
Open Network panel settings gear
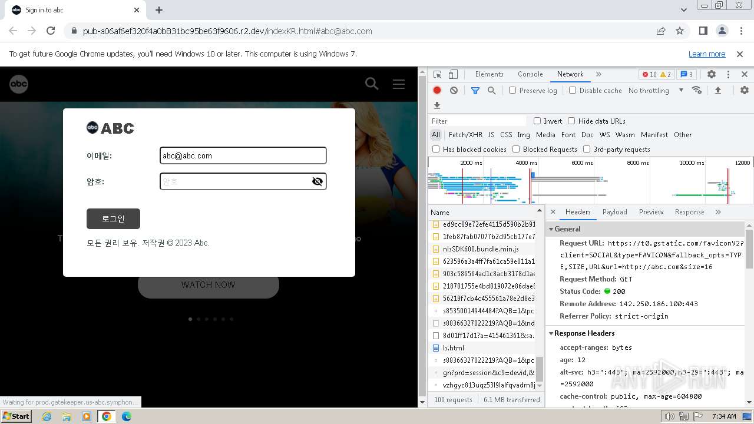point(745,90)
